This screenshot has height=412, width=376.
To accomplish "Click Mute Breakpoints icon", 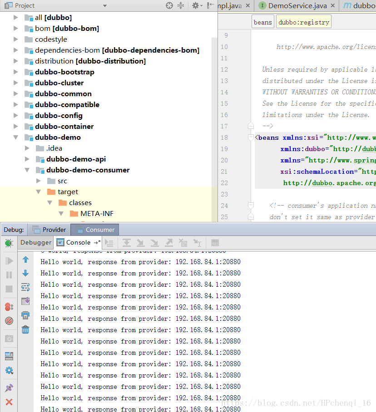I will click(x=9, y=321).
